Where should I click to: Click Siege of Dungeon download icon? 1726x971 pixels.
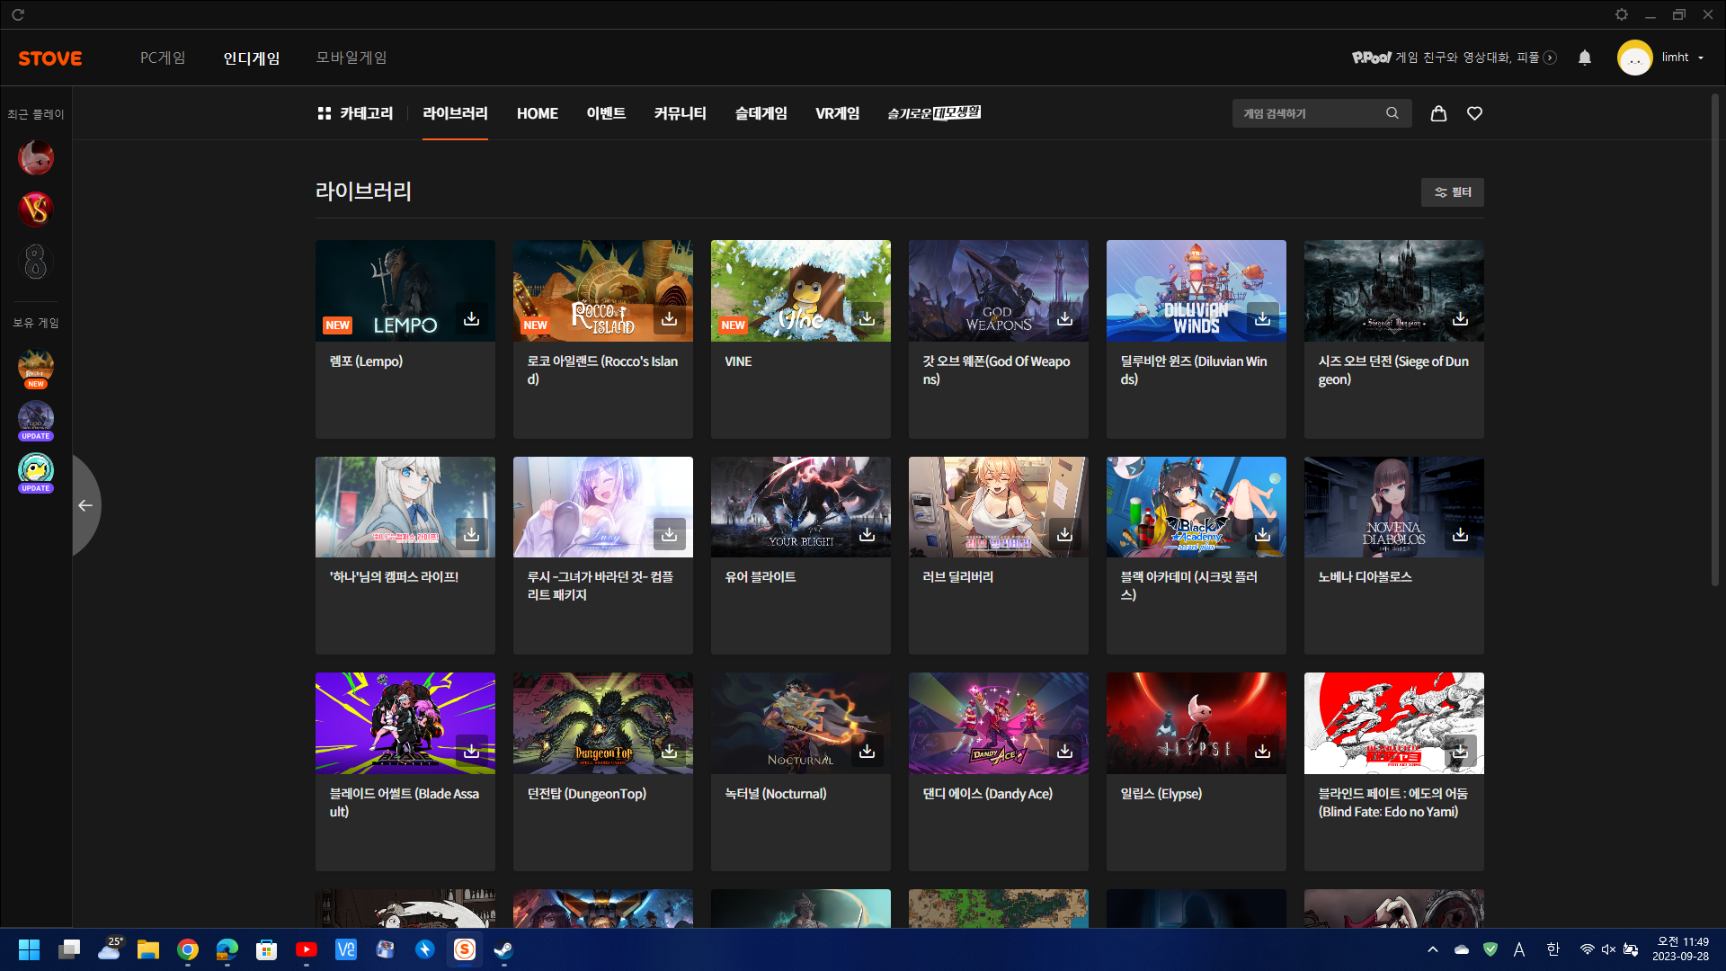[1460, 318]
